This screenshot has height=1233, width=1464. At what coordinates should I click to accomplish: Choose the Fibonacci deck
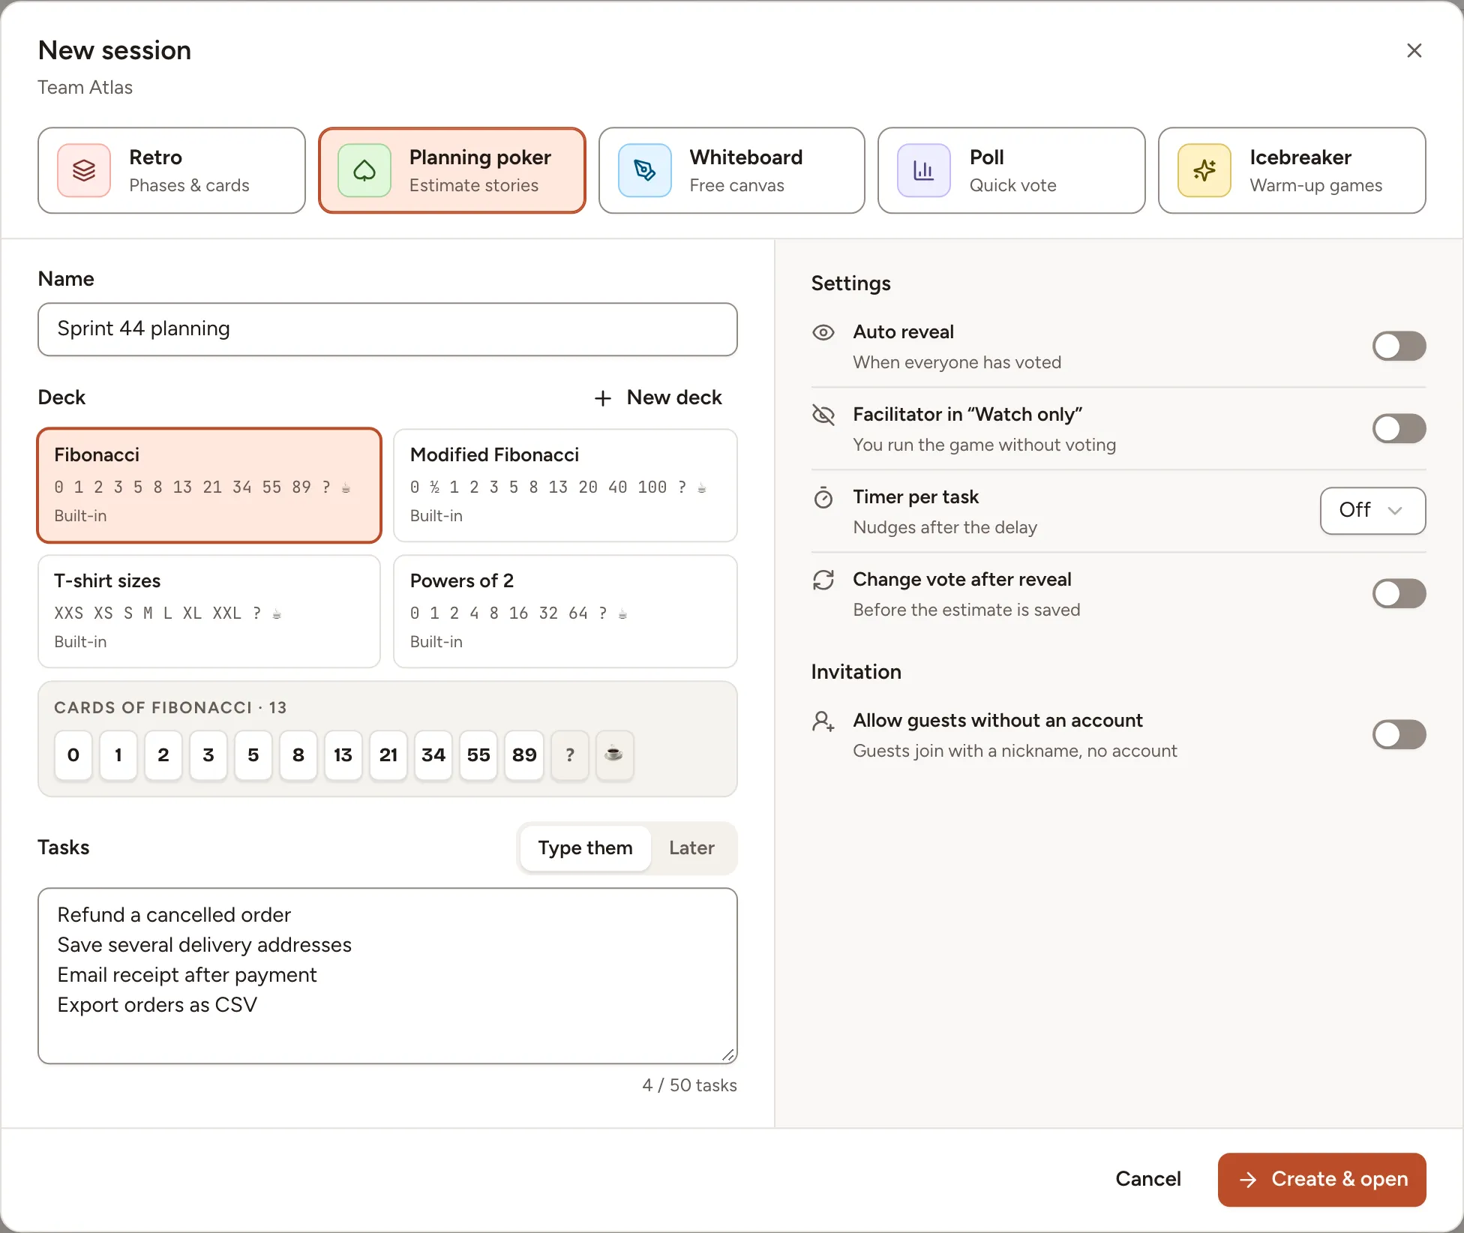[209, 485]
